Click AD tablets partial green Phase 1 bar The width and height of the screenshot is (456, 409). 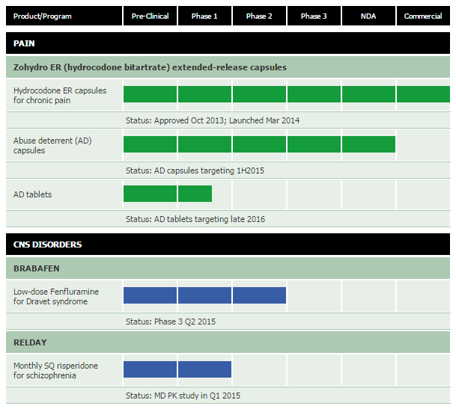coord(195,194)
